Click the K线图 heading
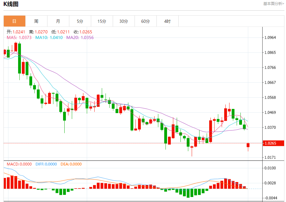The width and height of the screenshot is (286, 202). tap(11, 4)
